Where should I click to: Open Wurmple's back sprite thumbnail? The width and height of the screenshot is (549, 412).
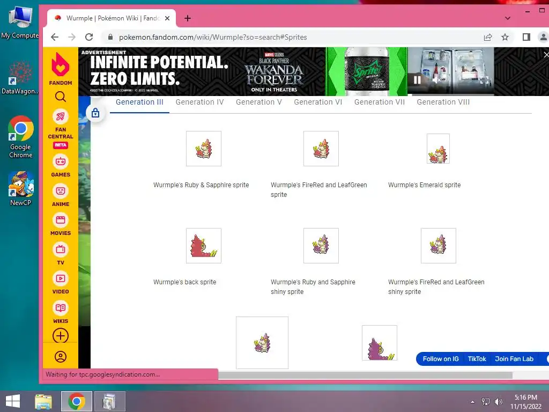coord(204,246)
